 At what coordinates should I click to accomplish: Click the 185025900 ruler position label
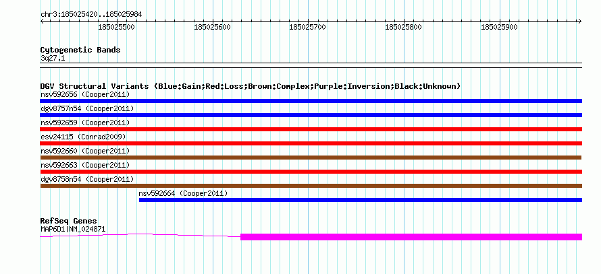pos(499,27)
